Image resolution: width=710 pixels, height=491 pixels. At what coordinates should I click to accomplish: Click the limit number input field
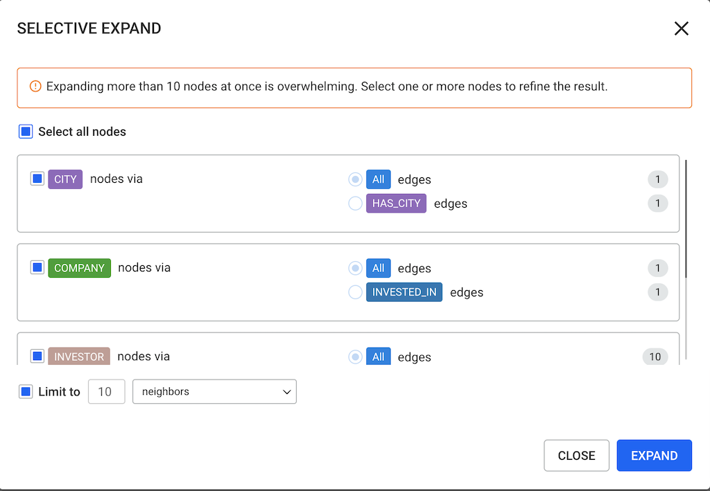click(106, 391)
